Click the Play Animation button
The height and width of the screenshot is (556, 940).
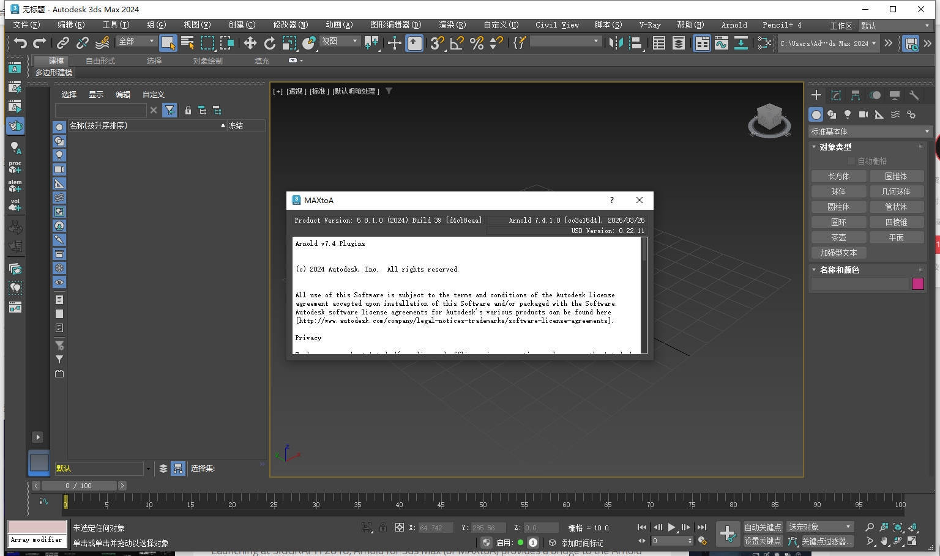click(x=672, y=527)
